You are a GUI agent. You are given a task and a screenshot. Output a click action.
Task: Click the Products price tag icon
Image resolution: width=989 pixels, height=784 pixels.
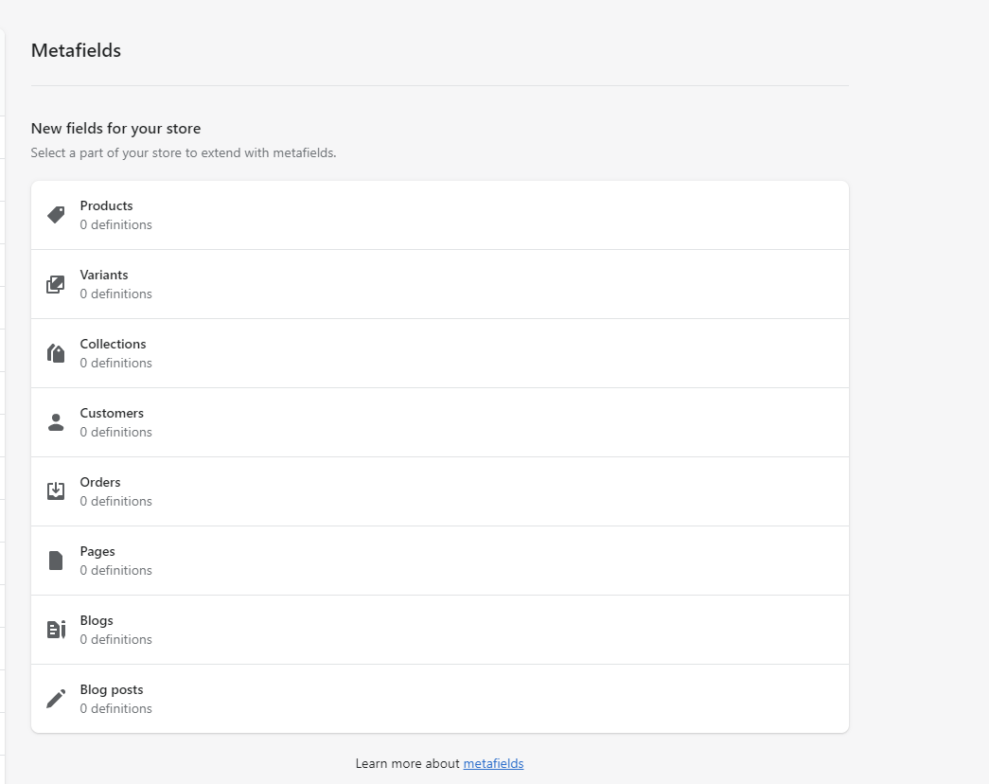[x=56, y=215]
